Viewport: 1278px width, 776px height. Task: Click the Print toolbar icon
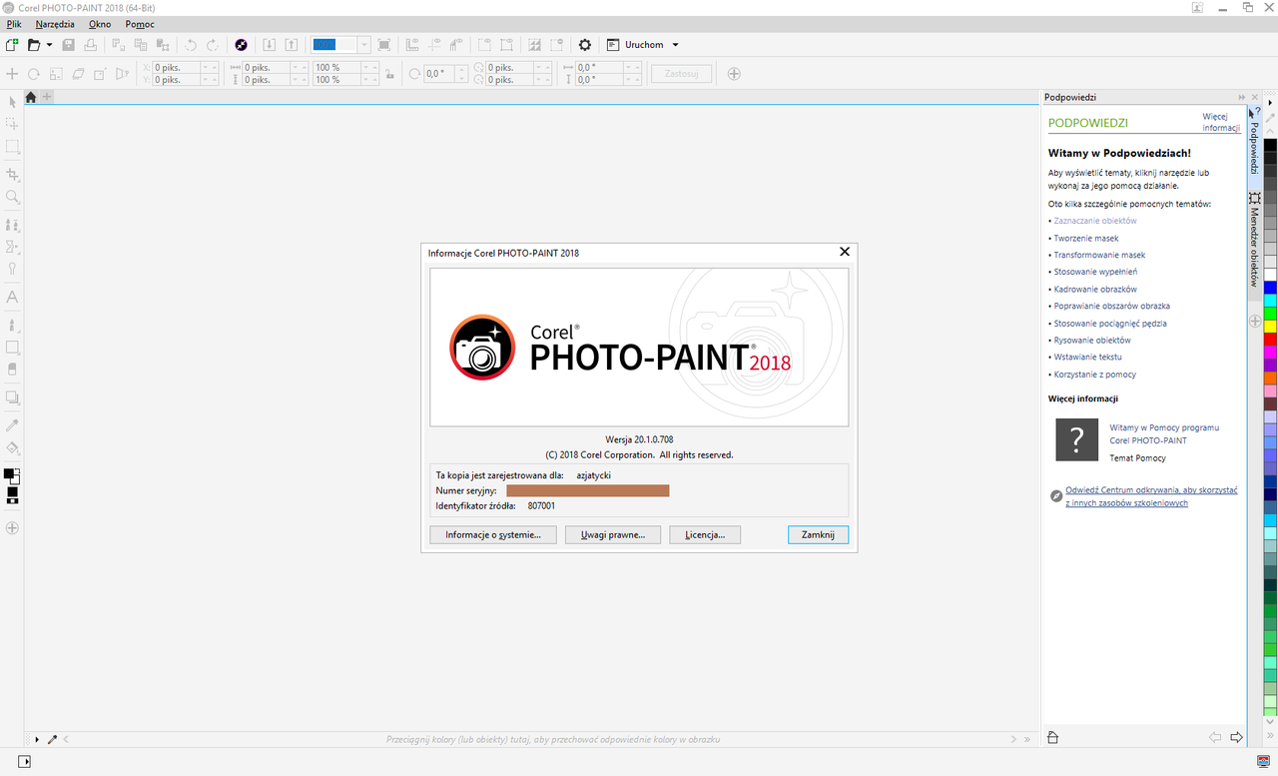[91, 45]
